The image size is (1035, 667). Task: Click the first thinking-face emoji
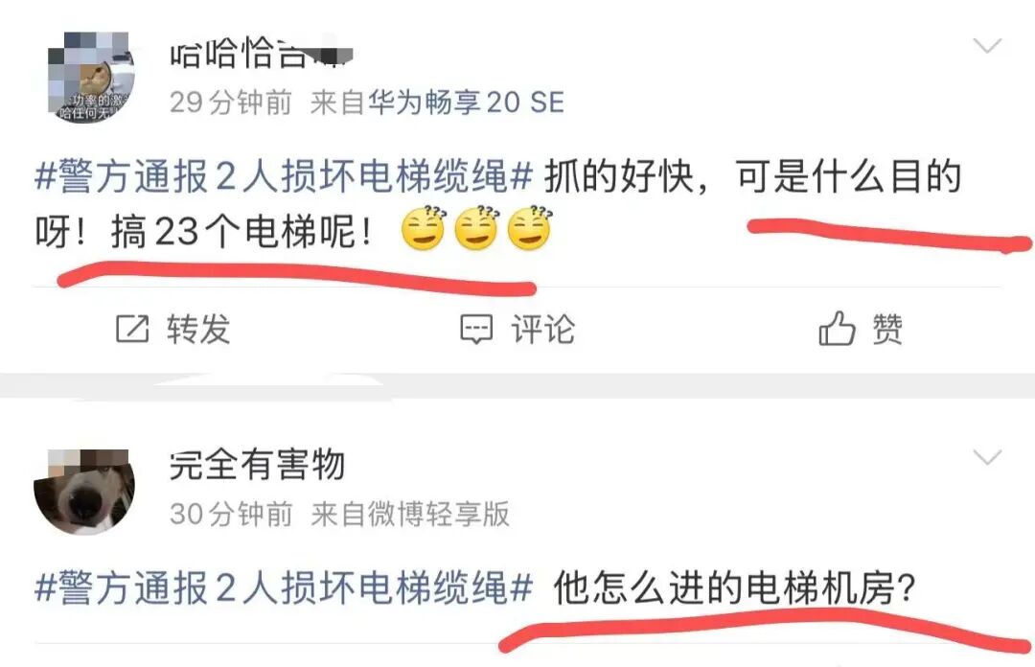coord(424,228)
